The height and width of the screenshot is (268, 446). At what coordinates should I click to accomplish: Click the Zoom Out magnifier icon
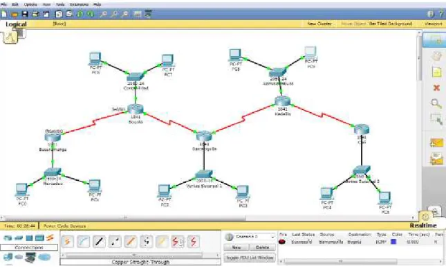(x=124, y=14)
